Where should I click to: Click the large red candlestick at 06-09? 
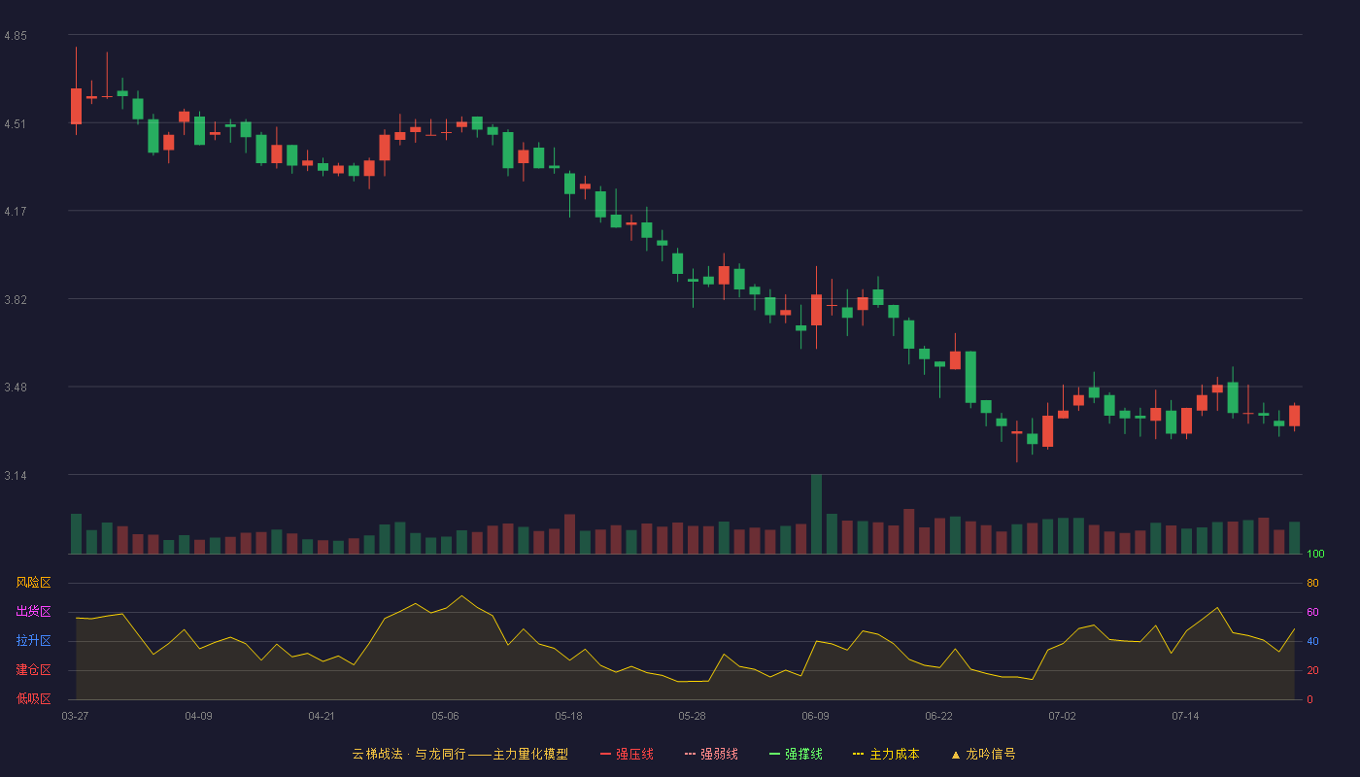point(816,310)
